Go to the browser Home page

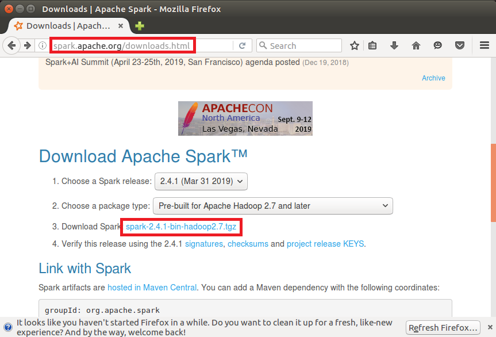416,45
